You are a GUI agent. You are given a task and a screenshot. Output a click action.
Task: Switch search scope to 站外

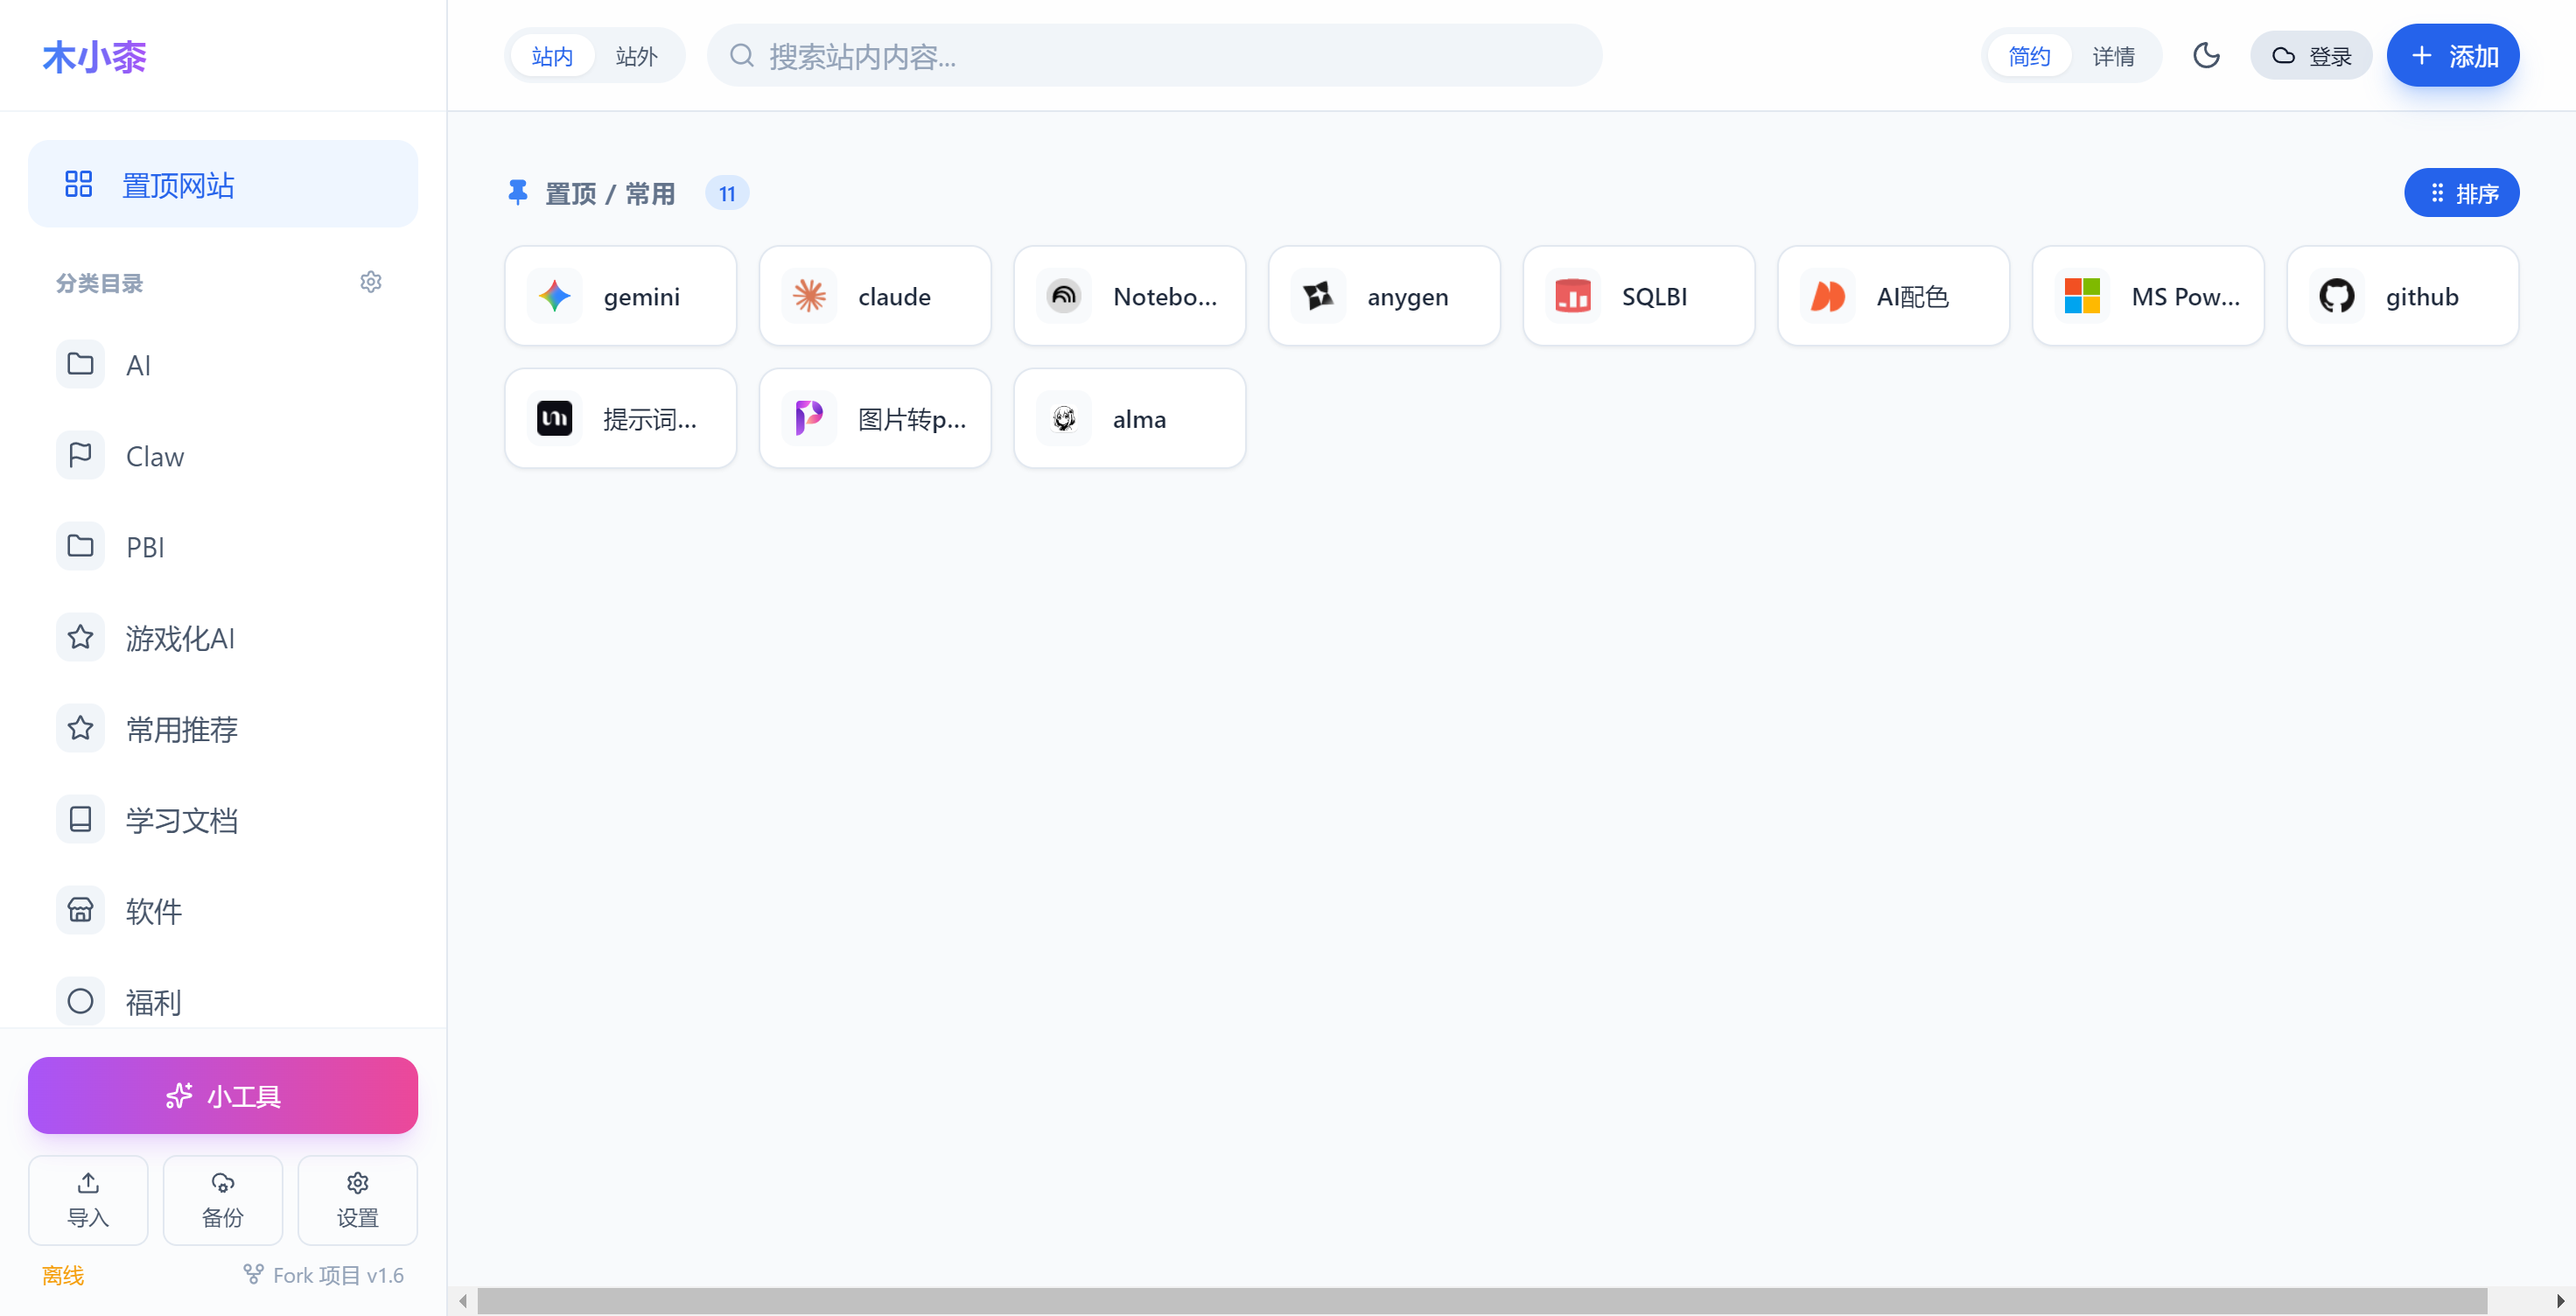(x=636, y=55)
